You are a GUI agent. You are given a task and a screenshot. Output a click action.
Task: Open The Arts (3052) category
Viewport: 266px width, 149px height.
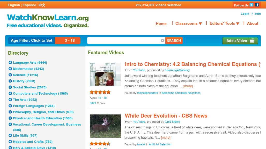click(x=25, y=100)
